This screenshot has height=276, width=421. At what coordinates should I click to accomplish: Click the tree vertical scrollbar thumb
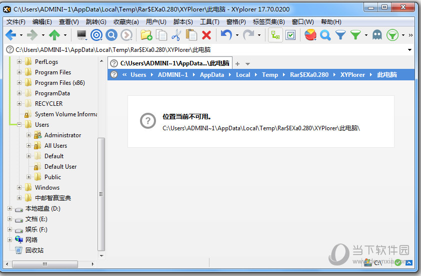[x=101, y=194]
